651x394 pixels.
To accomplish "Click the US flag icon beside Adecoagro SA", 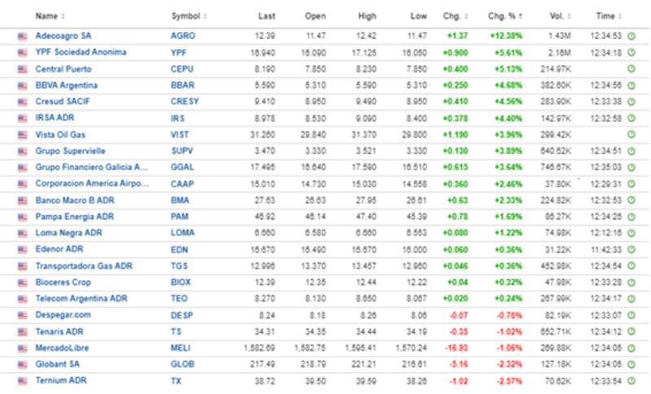I will 22,36.
